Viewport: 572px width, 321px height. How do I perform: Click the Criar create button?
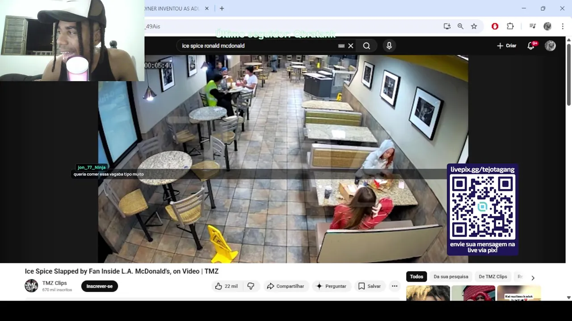coord(506,45)
